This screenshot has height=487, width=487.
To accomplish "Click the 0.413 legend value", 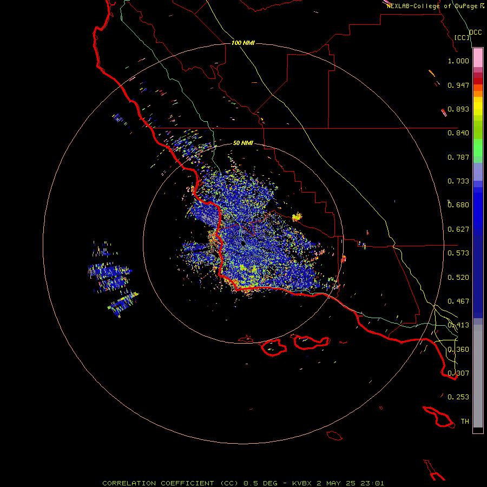I will tap(458, 325).
